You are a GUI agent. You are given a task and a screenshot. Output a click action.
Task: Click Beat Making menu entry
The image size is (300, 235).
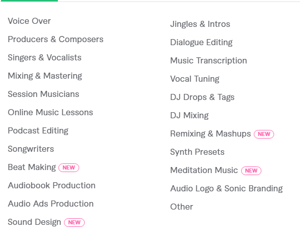coord(32,167)
